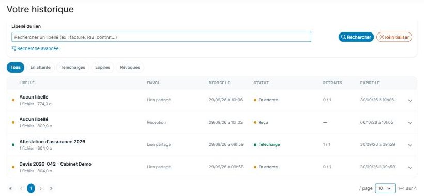
Task: Click the 30/09/26 à 09h58 expiry date
Action: [x=377, y=167]
